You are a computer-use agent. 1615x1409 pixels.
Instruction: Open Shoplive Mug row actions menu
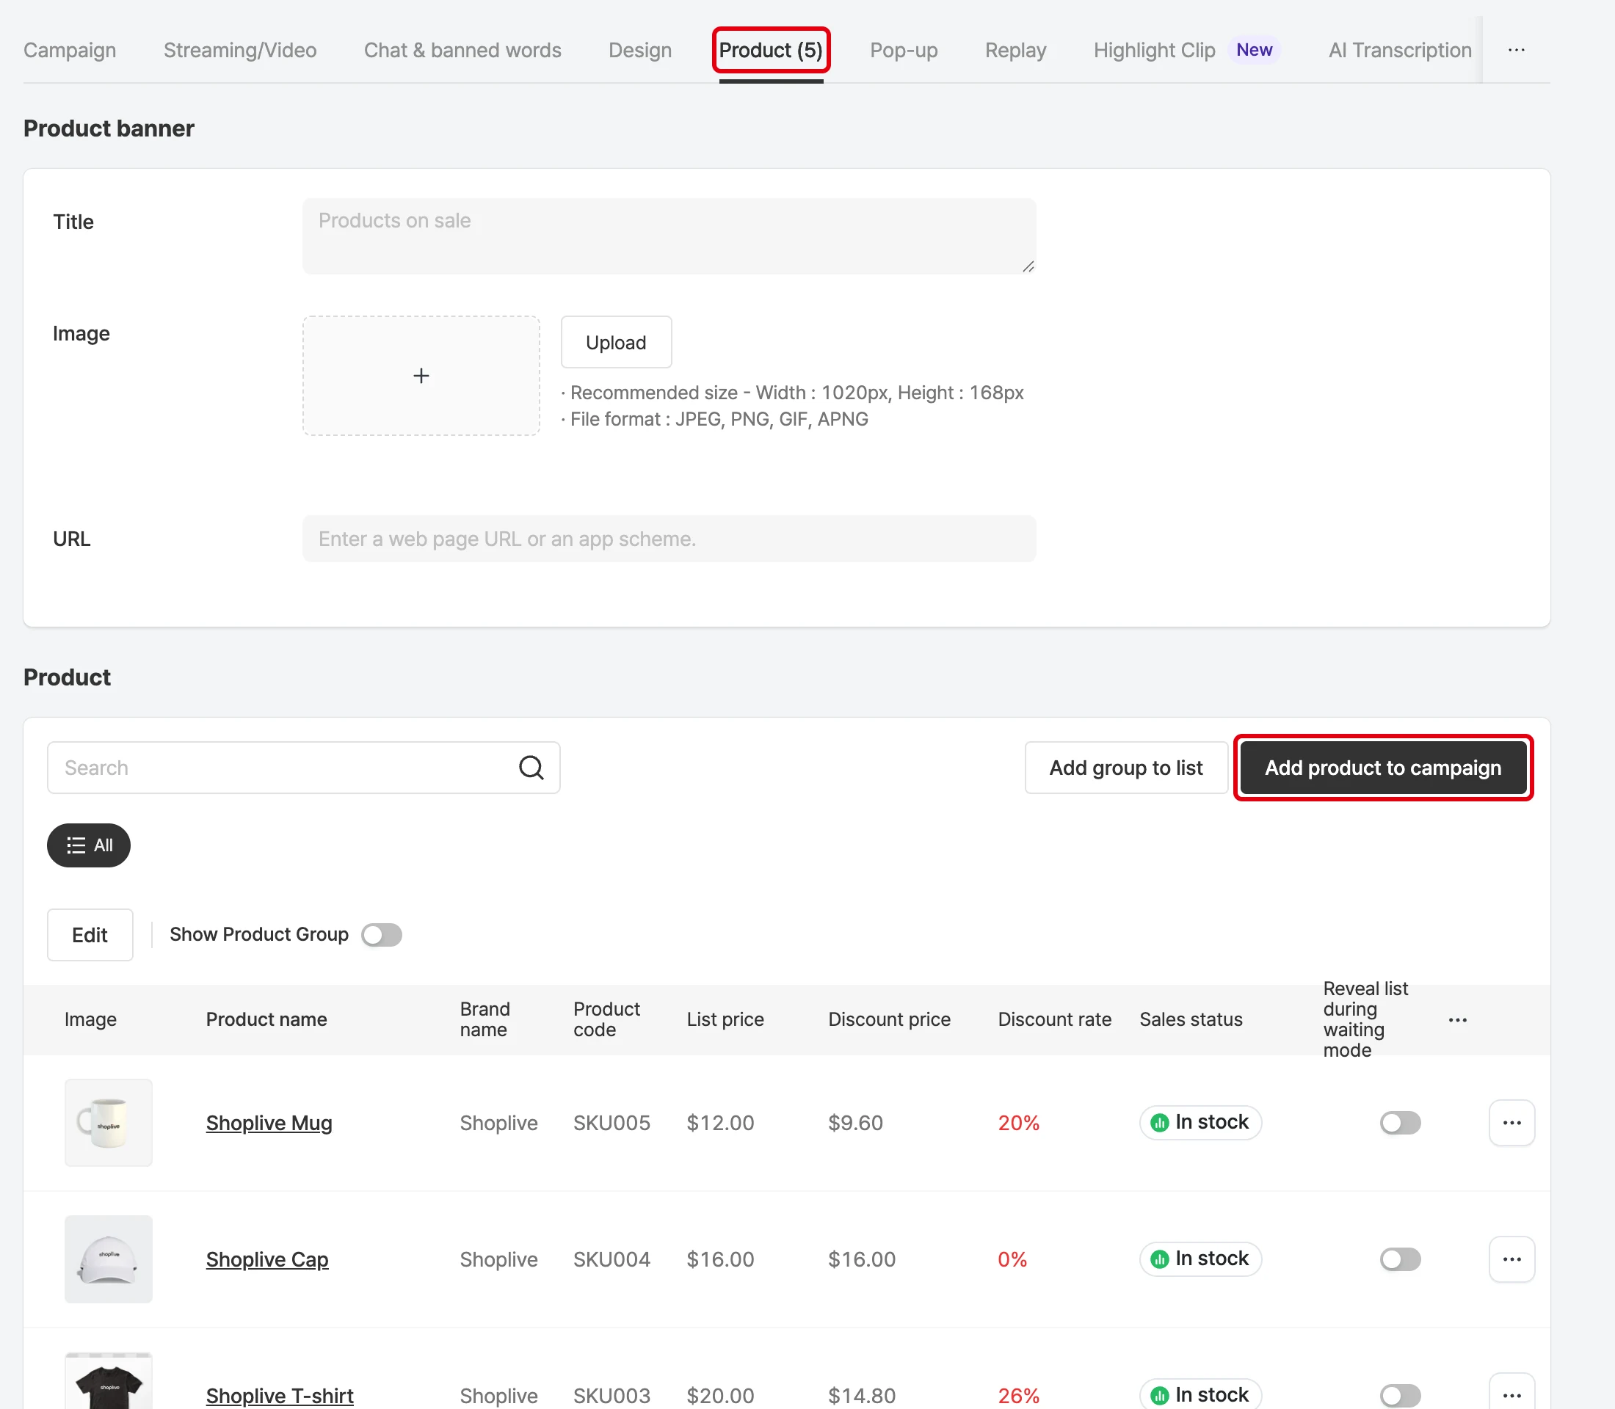(1511, 1123)
